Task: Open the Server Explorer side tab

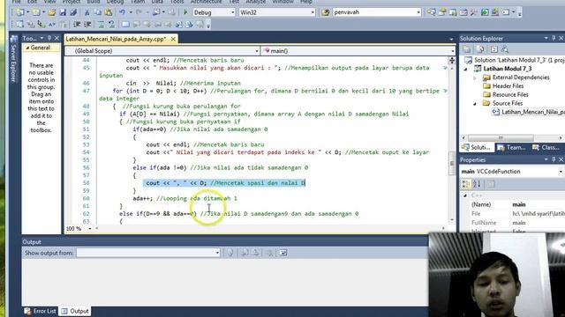Action: point(14,59)
